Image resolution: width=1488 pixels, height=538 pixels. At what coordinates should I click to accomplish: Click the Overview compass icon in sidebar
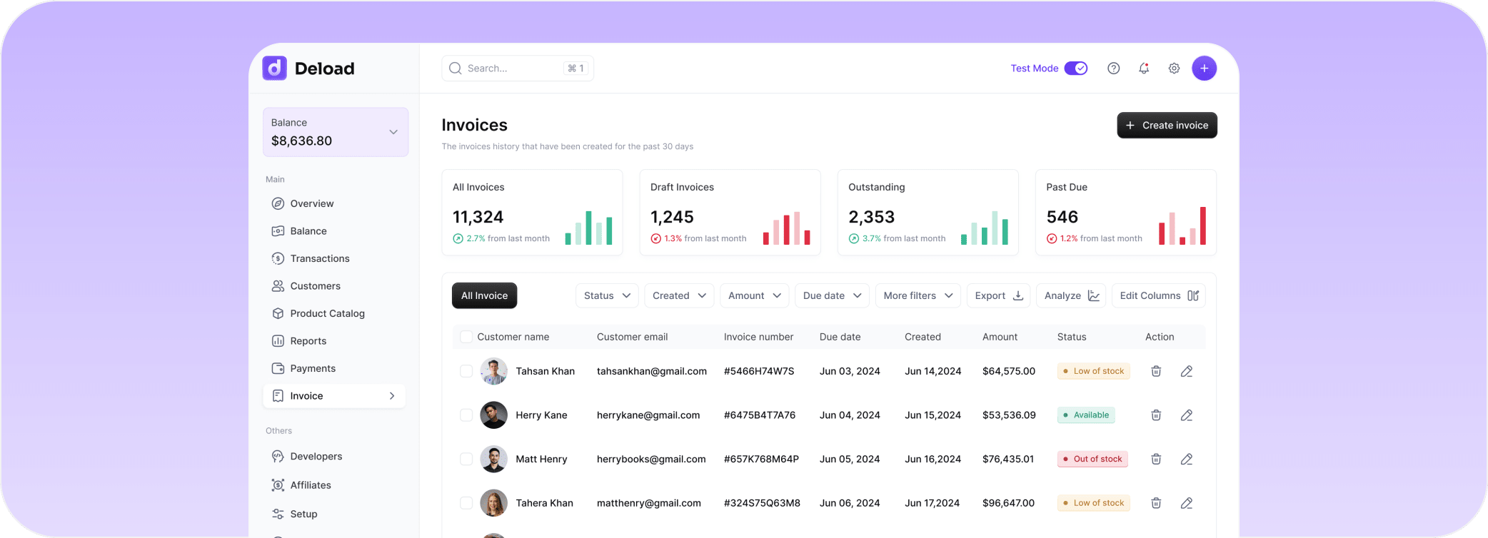(x=278, y=203)
